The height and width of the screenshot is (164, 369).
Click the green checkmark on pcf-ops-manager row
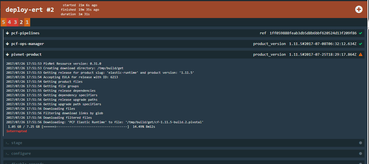point(361,44)
